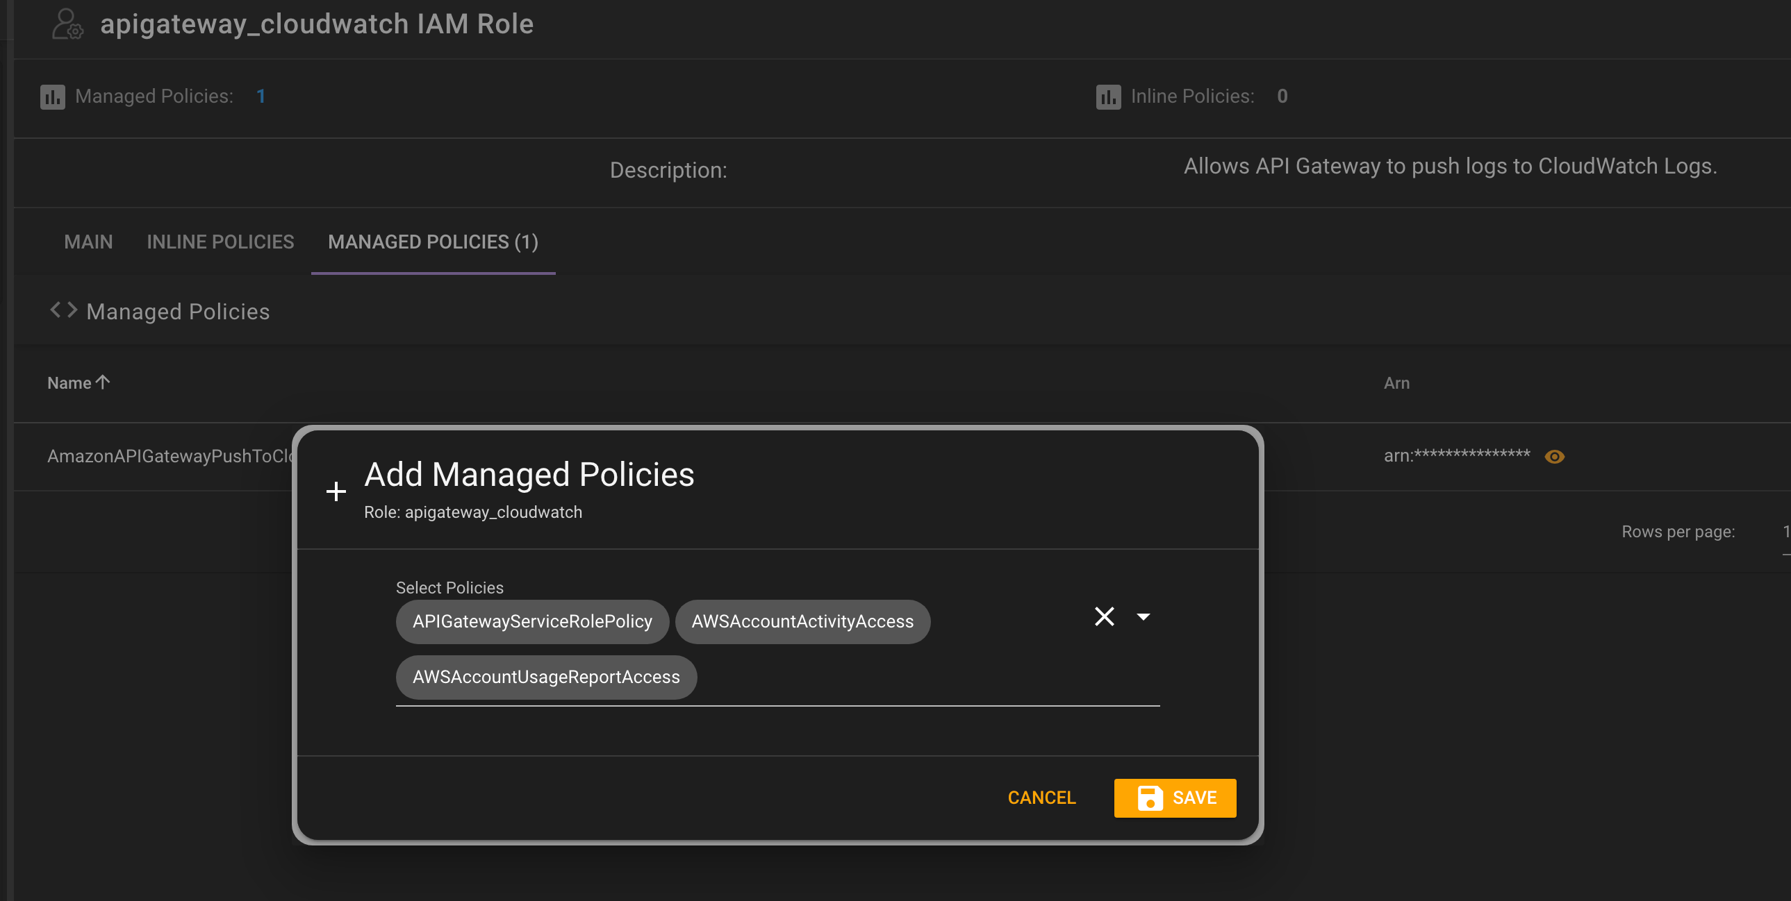
Task: Click the Add Managed Policies dialog title
Action: (529, 475)
